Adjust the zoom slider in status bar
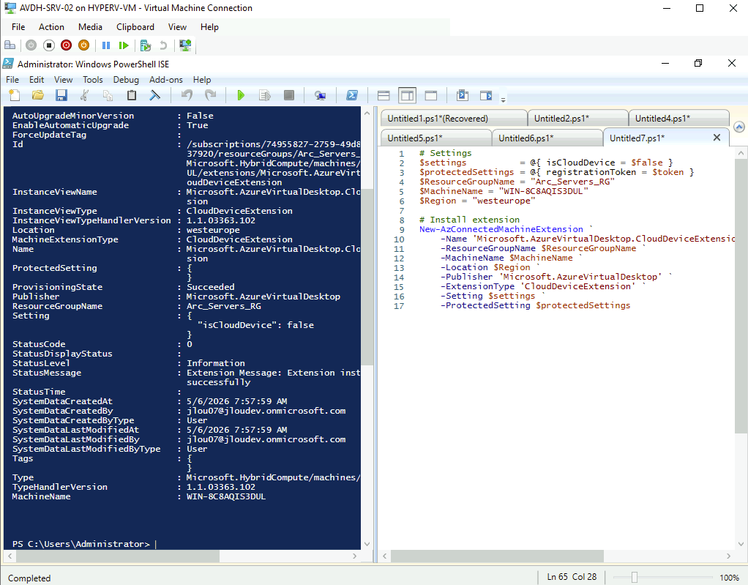 pyautogui.click(x=634, y=578)
